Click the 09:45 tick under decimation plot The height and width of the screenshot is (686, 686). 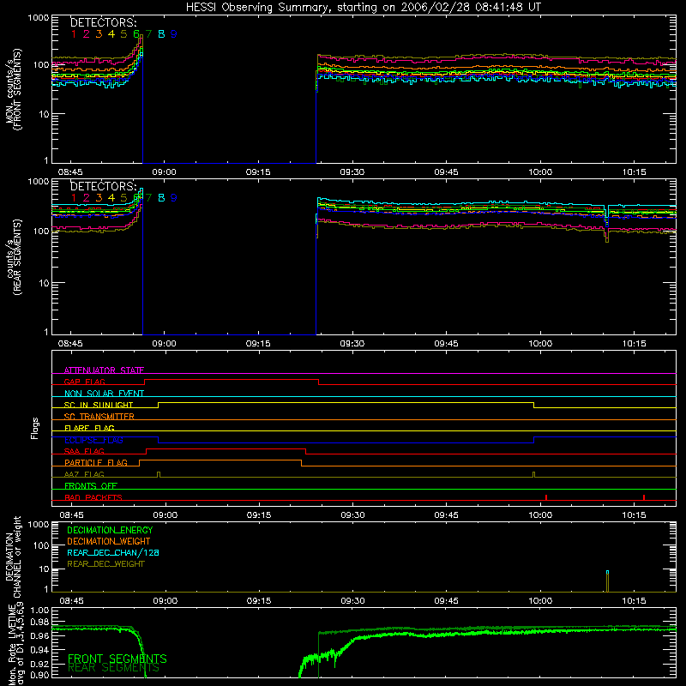pyautogui.click(x=446, y=601)
